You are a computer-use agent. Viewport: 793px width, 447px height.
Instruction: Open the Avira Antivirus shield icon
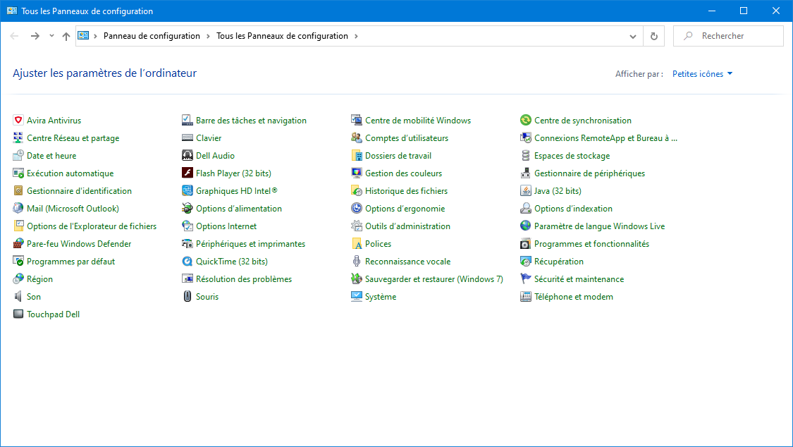(x=18, y=120)
